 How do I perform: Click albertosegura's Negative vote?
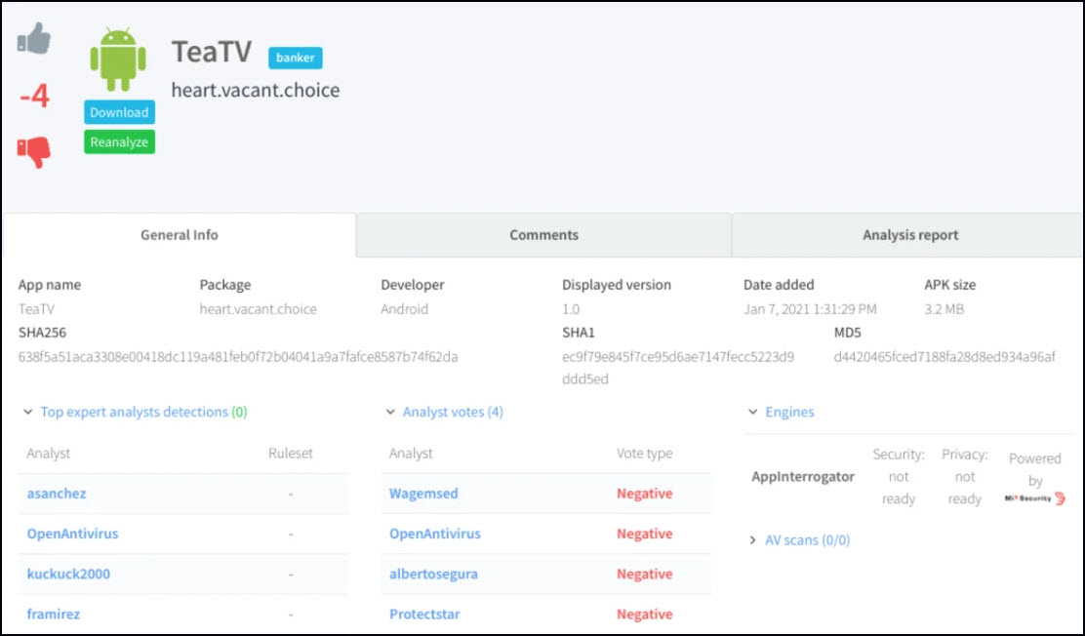[644, 574]
